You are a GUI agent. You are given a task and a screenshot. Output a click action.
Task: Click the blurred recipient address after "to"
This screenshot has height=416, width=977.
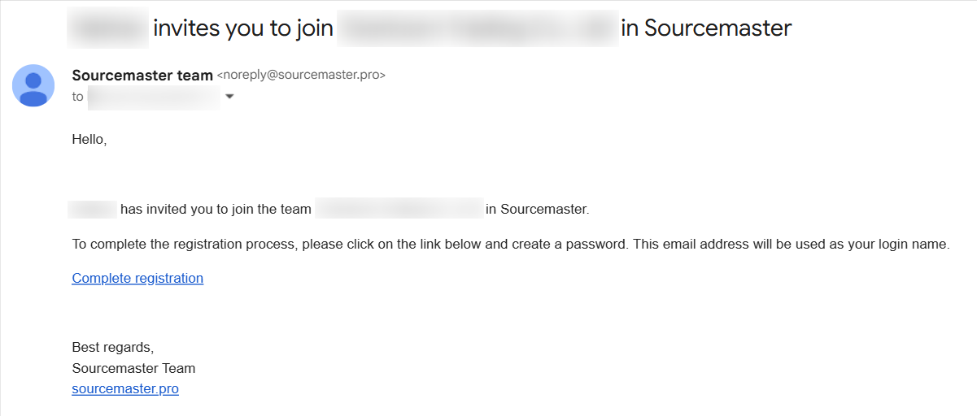(153, 97)
